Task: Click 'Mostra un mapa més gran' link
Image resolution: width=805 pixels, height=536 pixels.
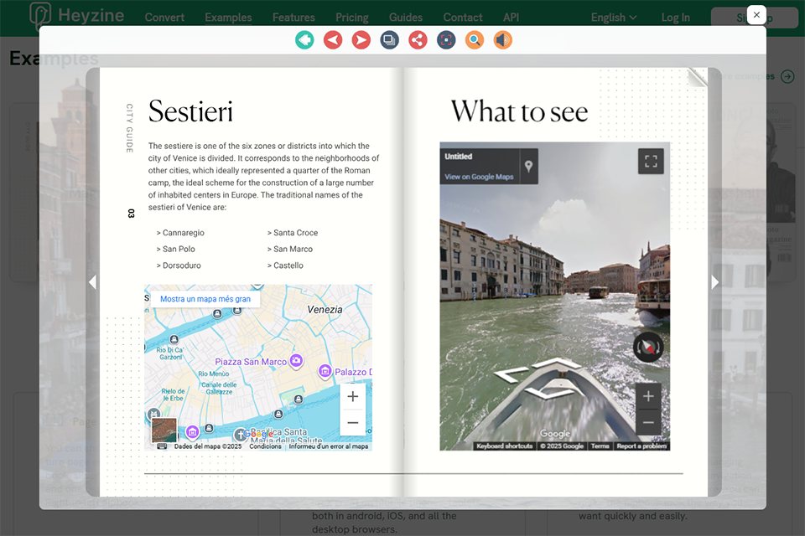Action: tap(205, 299)
